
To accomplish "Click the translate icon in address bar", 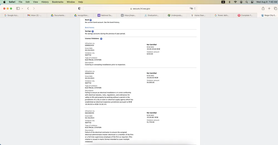I will pyautogui.click(x=191, y=9).
